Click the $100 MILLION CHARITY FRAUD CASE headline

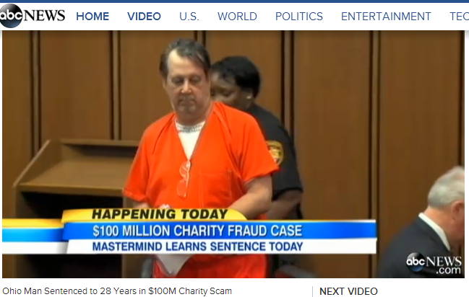197,231
